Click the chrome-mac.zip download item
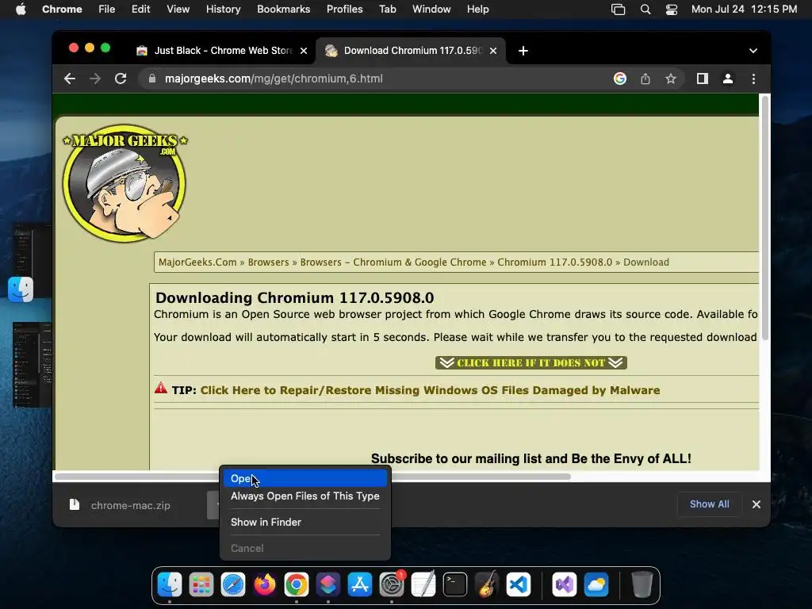This screenshot has width=812, height=609. tap(131, 505)
